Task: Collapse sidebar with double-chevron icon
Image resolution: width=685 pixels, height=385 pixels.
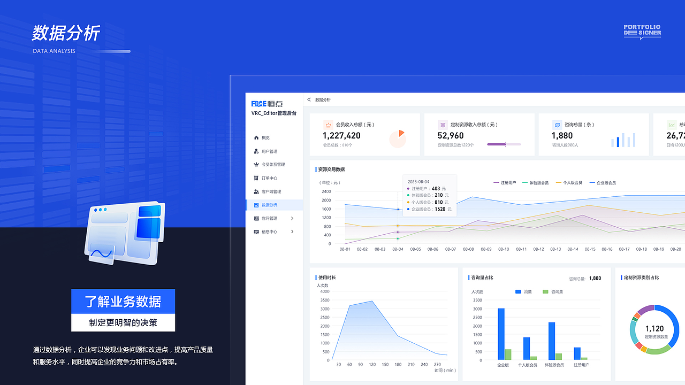Action: click(309, 99)
